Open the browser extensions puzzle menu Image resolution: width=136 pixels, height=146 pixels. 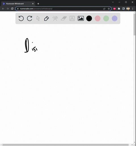(119, 9)
